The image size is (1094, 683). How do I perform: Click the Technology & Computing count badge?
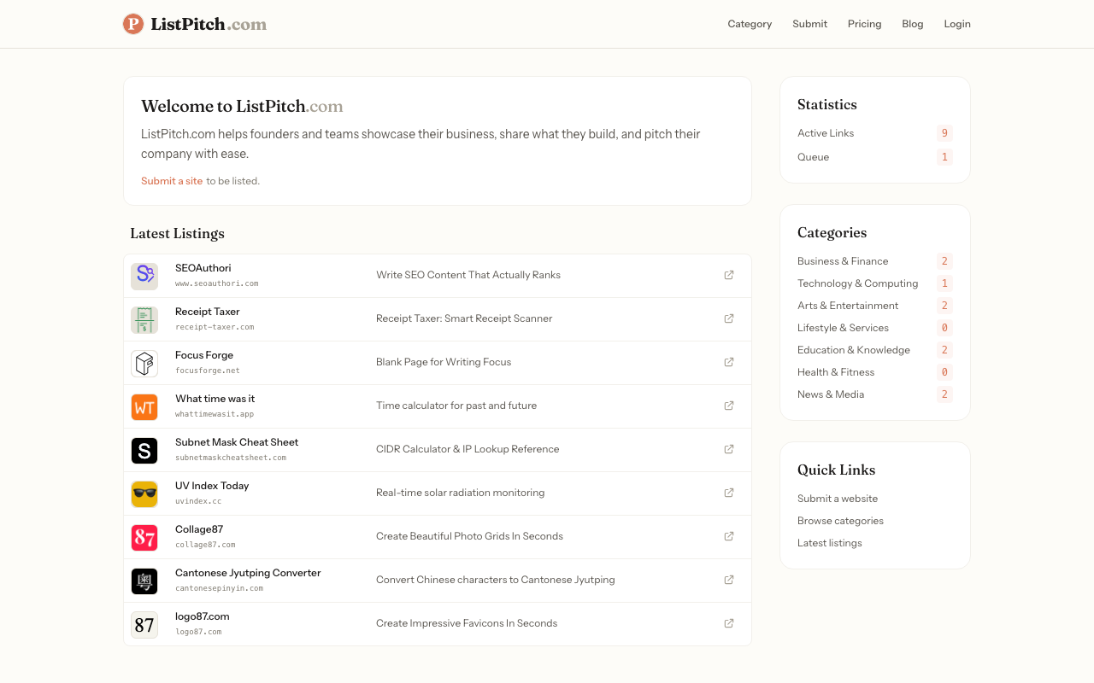coord(944,283)
